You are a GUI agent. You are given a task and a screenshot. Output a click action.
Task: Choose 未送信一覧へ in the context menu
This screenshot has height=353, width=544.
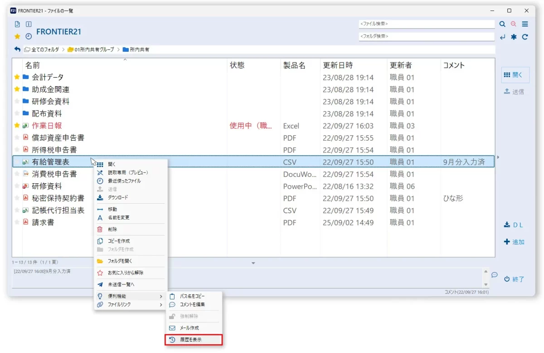pyautogui.click(x=130, y=284)
